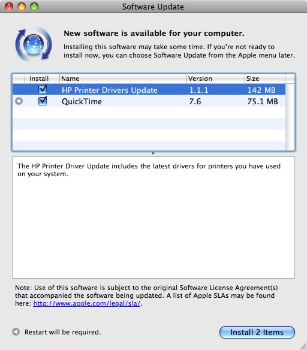Viewport: 307px width, 350px height.
Task: Minimize the Software Update window
Action: coord(22,7)
